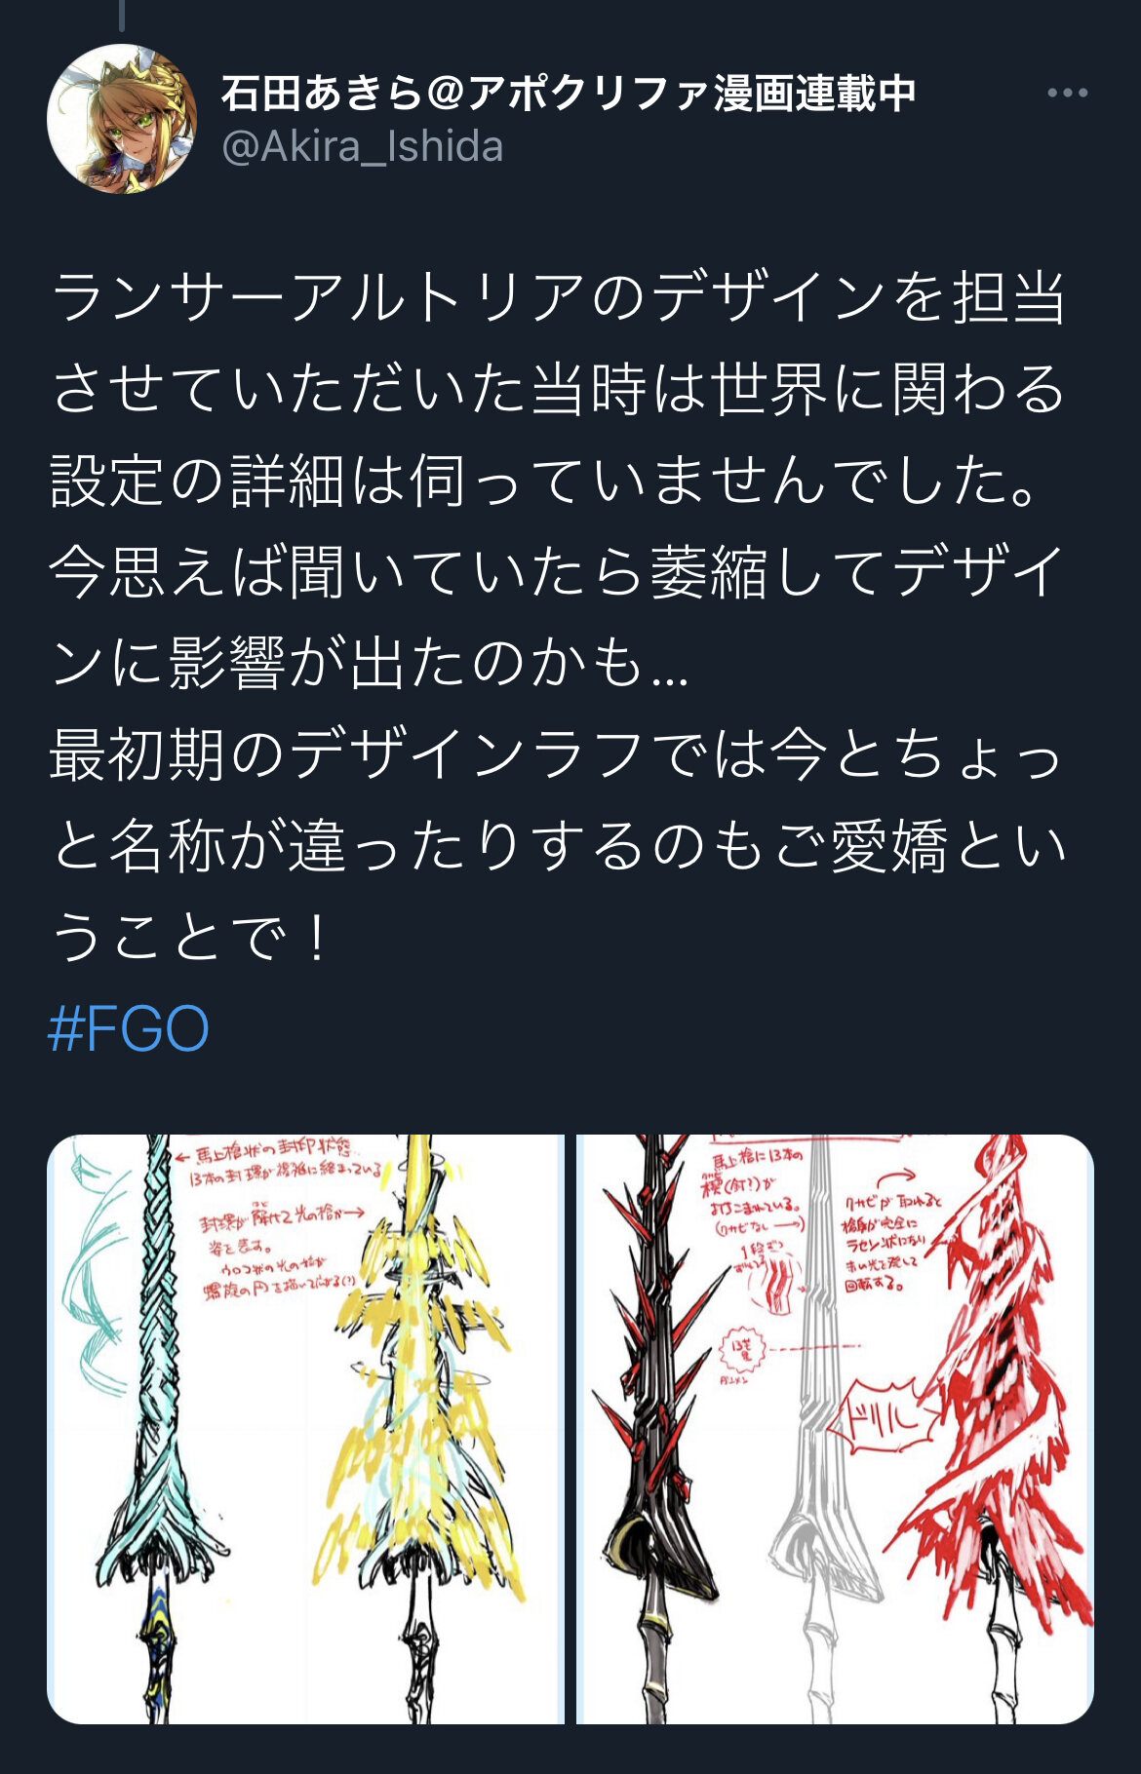The image size is (1141, 1774).
Task: Select the tweet line 最初期のデザインラフでは
Action: [556, 754]
